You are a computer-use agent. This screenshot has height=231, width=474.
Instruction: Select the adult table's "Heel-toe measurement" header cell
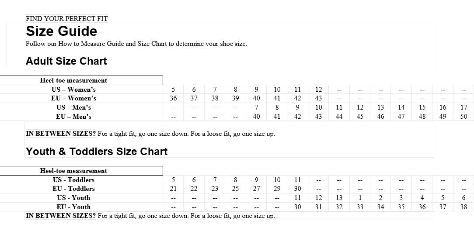coord(73,80)
